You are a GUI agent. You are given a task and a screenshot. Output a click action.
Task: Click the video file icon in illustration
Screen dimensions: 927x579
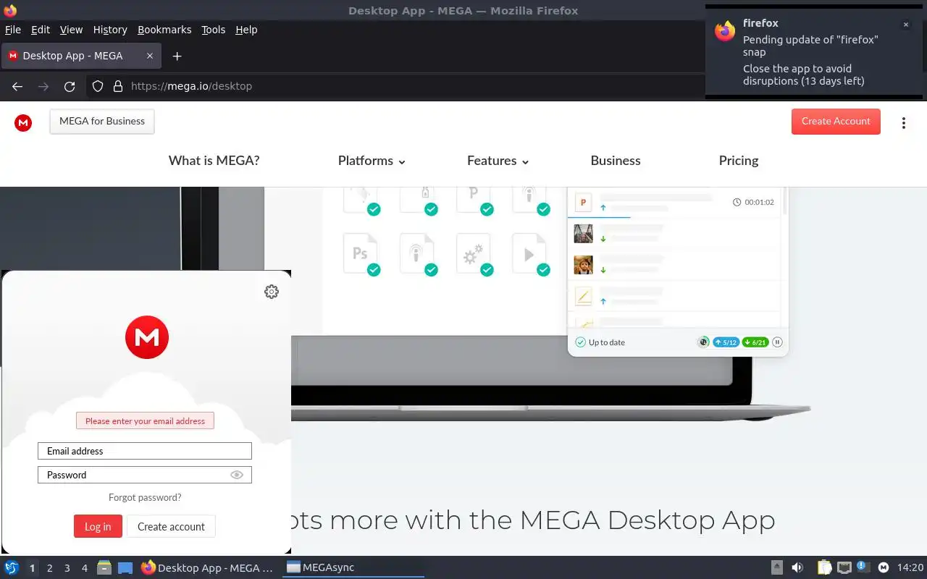[x=531, y=253]
